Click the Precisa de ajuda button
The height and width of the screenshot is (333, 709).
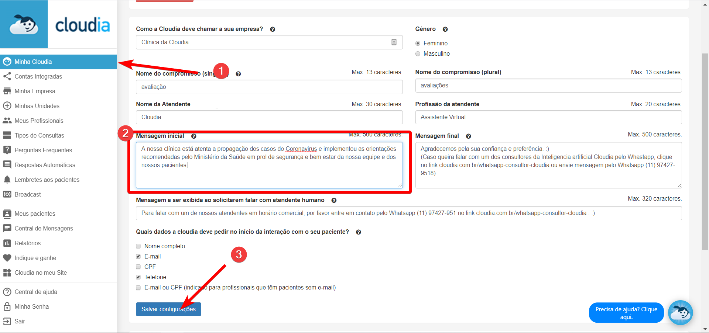click(626, 313)
